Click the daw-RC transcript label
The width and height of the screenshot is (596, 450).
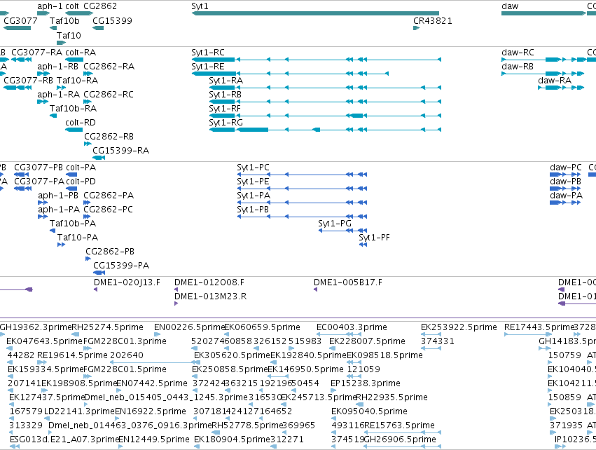click(518, 53)
